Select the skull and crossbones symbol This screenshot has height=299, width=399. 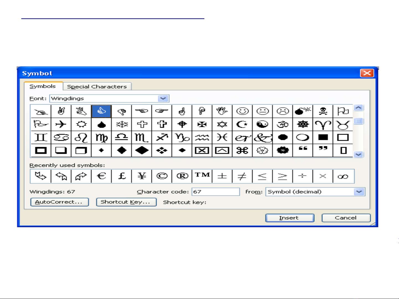[323, 111]
